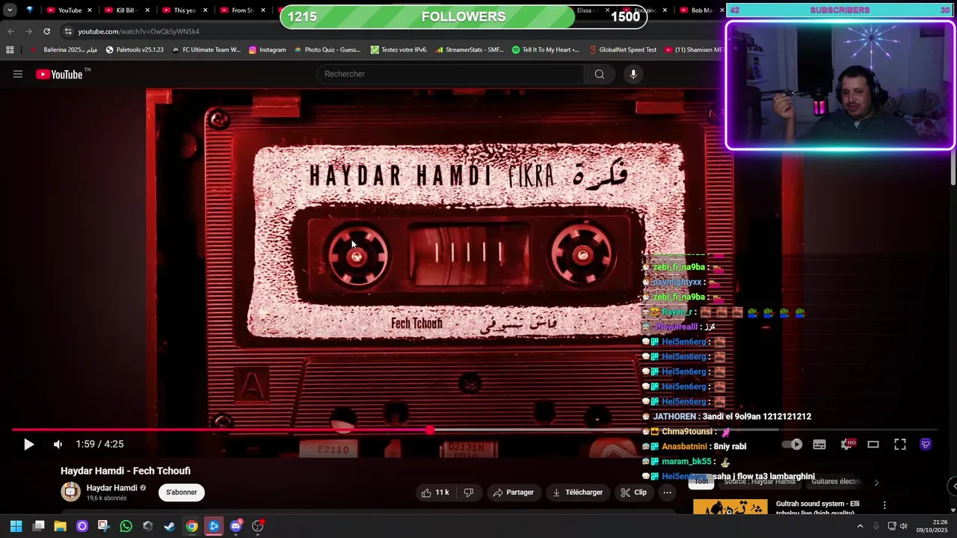Open options menu for Gultrah sound system video
This screenshot has width=957, height=538.
(x=884, y=506)
